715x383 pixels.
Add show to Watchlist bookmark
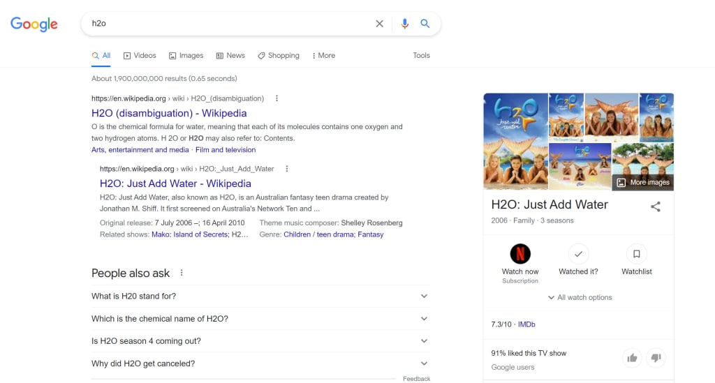(637, 254)
